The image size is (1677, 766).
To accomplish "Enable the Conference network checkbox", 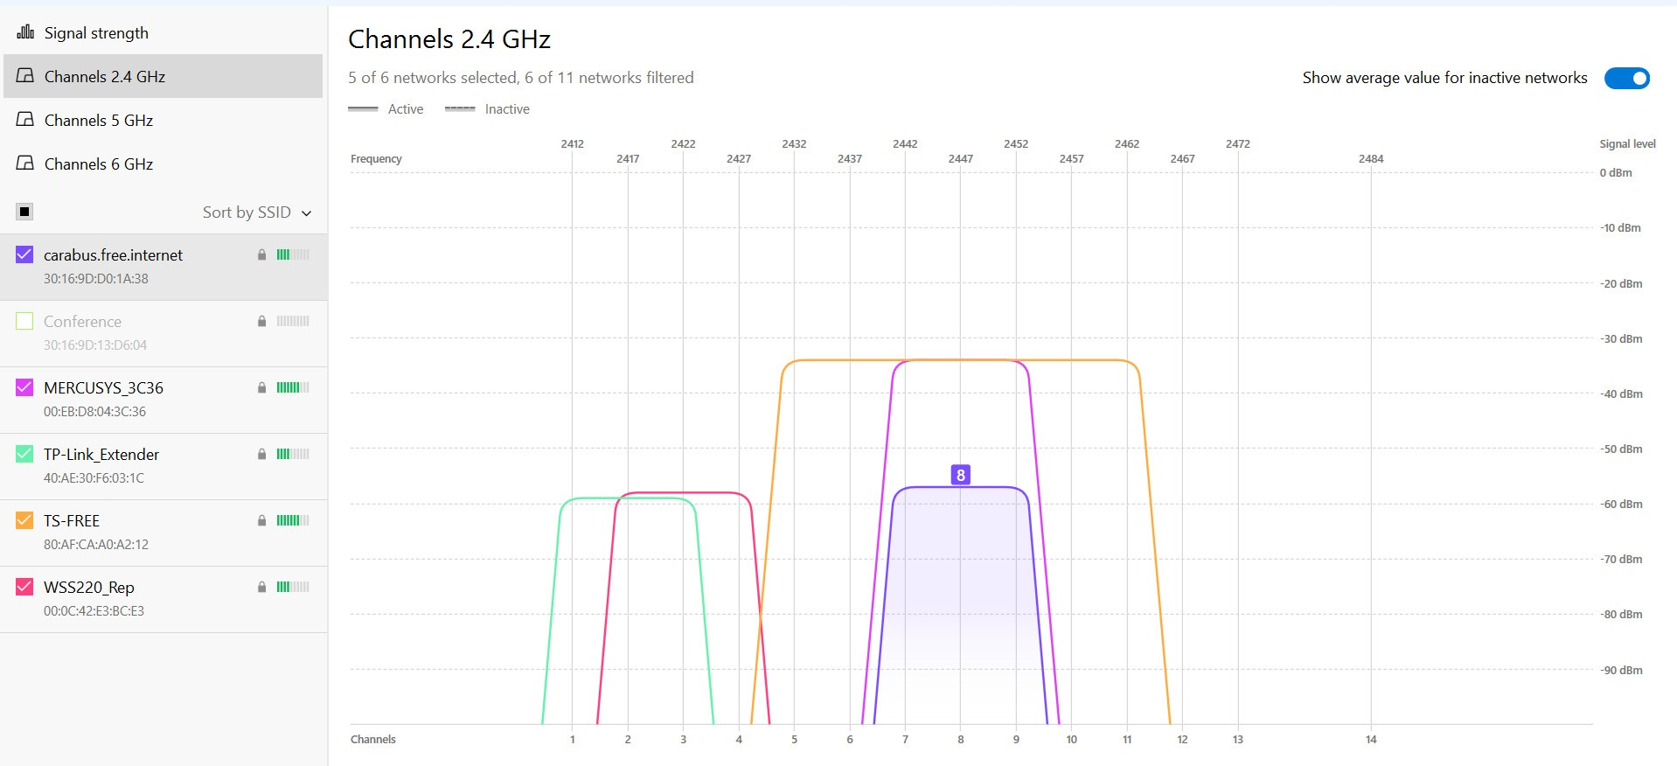I will pos(24,321).
